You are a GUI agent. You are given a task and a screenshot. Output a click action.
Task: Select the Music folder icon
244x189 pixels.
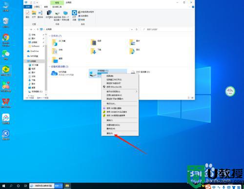coord(132,51)
